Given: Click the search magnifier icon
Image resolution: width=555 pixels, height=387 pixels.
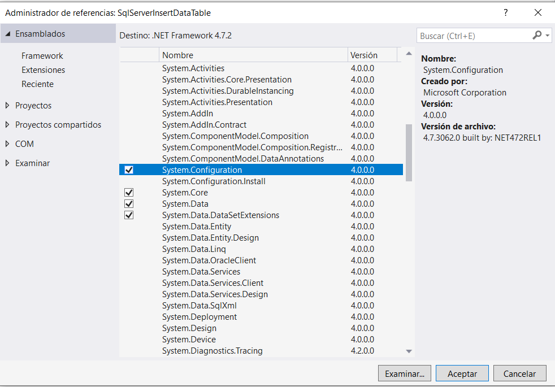Looking at the screenshot, I should coord(536,36).
